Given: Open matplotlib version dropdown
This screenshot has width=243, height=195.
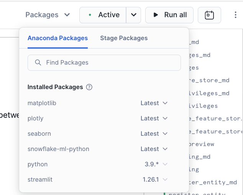Looking at the screenshot, I should [154, 103].
